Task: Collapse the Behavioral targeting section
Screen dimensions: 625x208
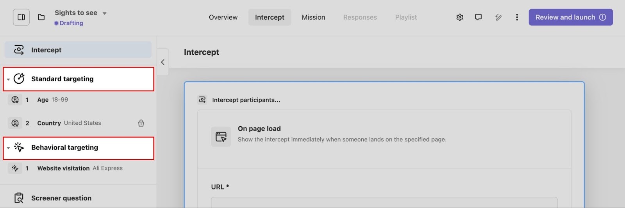Action: (x=8, y=148)
